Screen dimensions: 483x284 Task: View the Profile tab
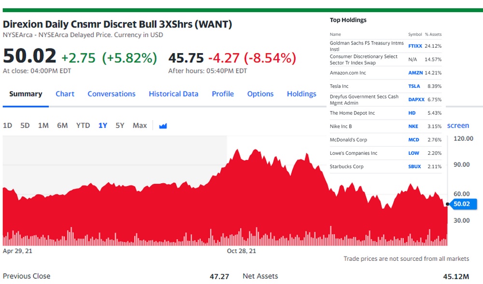[223, 94]
